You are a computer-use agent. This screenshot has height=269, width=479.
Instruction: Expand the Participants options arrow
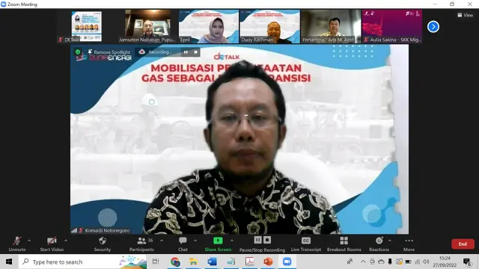(162, 241)
